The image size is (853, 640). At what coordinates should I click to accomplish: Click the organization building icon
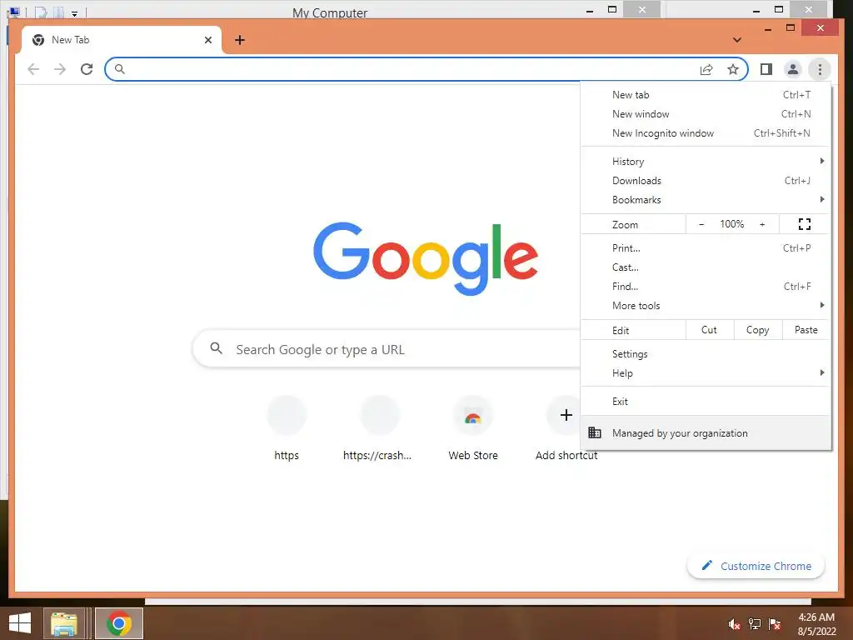pos(595,432)
